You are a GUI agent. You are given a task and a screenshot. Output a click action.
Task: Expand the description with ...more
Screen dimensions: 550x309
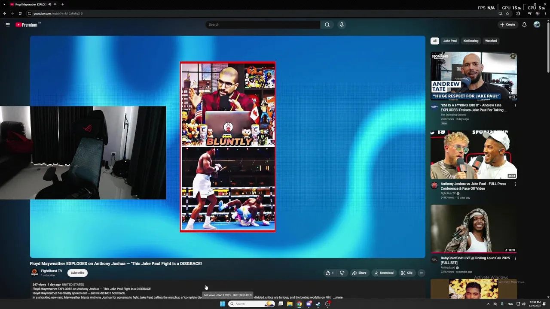[x=338, y=297]
